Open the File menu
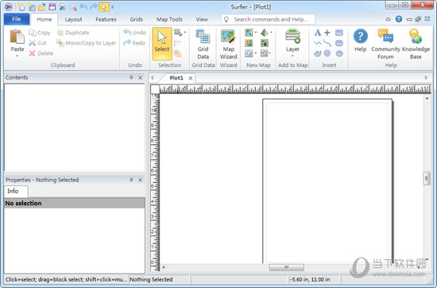 pyautogui.click(x=17, y=19)
